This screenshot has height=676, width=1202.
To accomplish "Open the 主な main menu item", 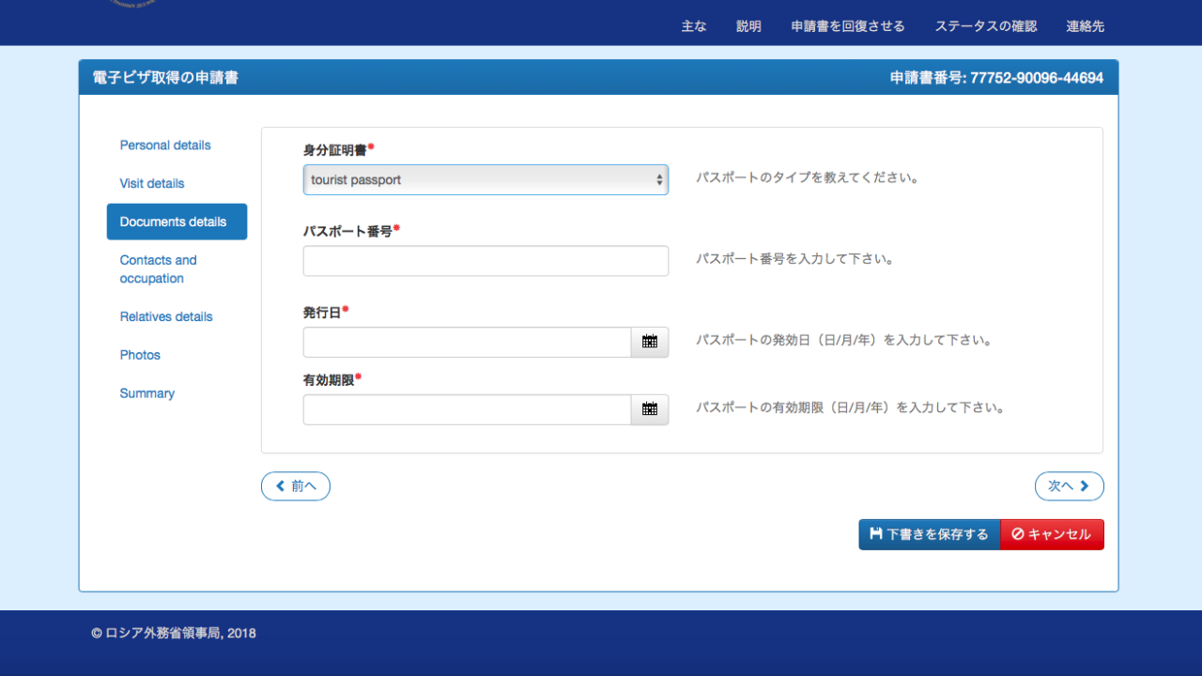I will click(694, 26).
